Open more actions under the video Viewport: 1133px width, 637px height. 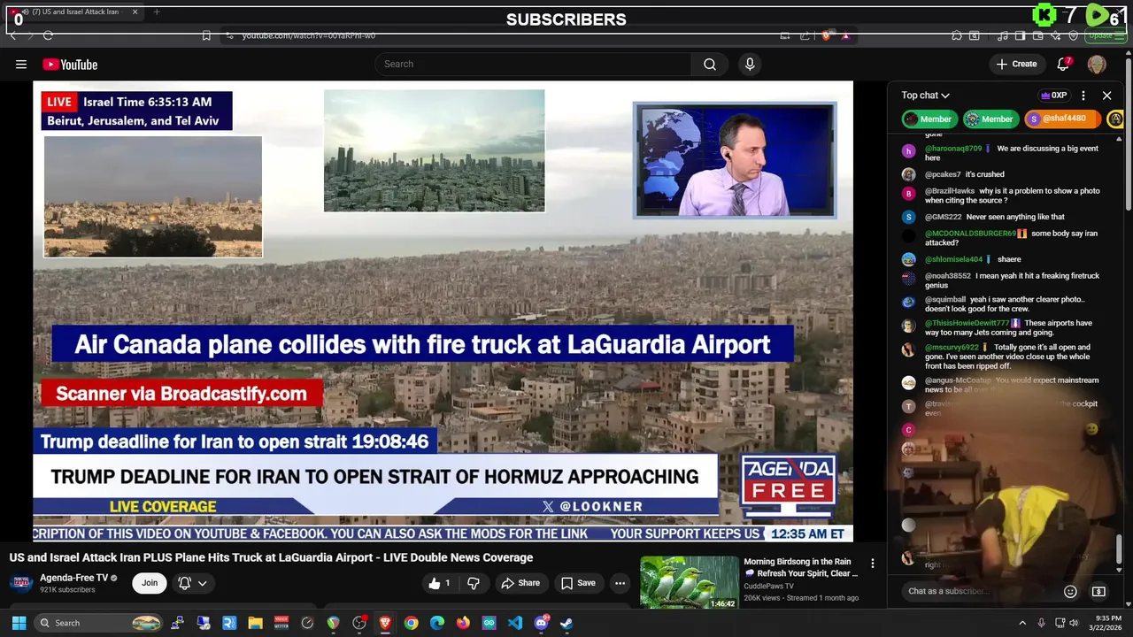(x=620, y=583)
